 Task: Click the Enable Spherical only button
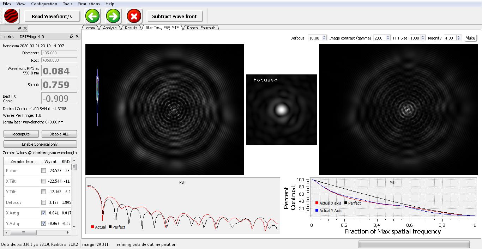coord(40,144)
